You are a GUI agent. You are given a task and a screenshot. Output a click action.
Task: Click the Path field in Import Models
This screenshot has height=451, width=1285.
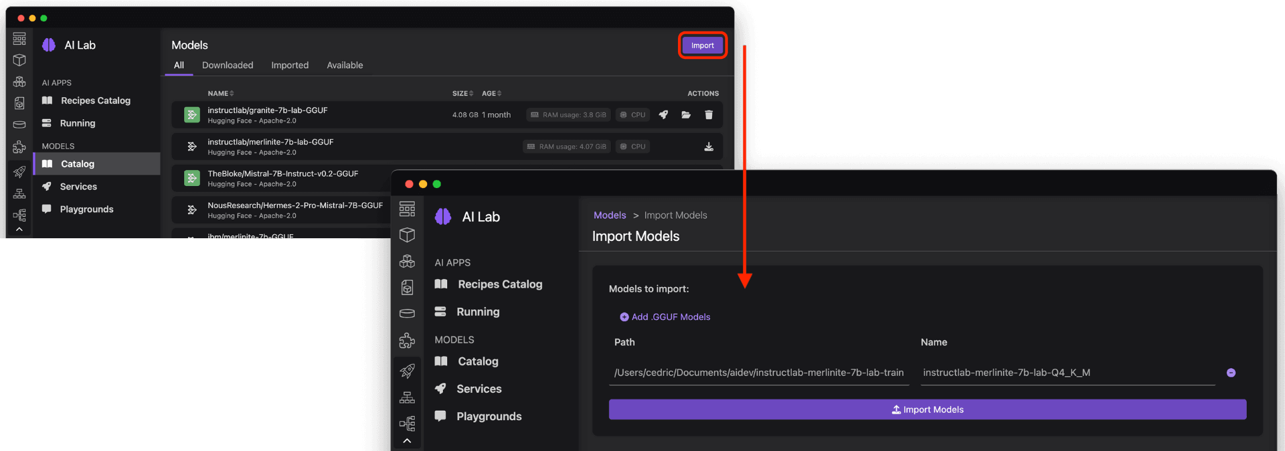(758, 373)
